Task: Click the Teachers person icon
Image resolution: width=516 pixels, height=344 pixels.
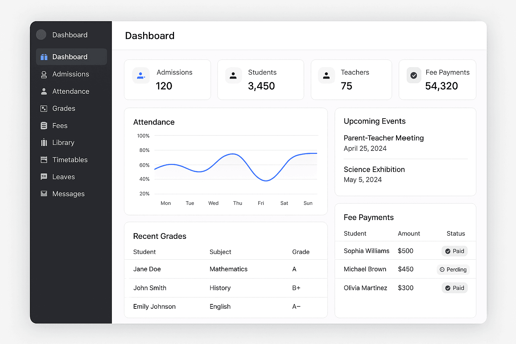Action: (327, 75)
